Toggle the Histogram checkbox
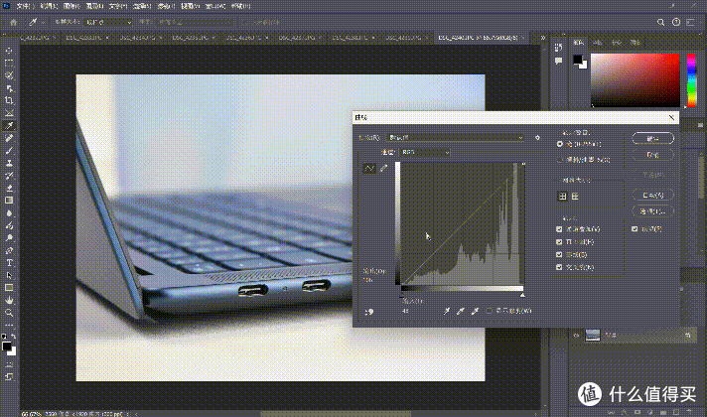The height and width of the screenshot is (417, 707). [559, 241]
